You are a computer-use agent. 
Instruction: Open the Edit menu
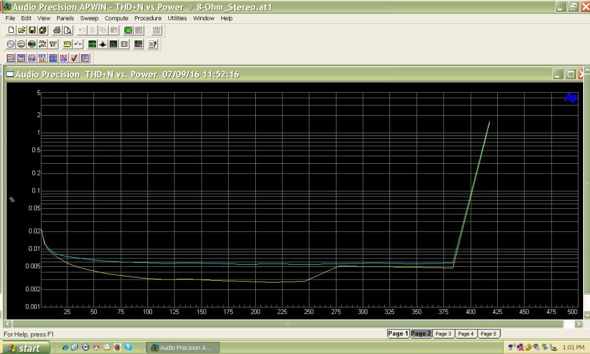[x=26, y=18]
